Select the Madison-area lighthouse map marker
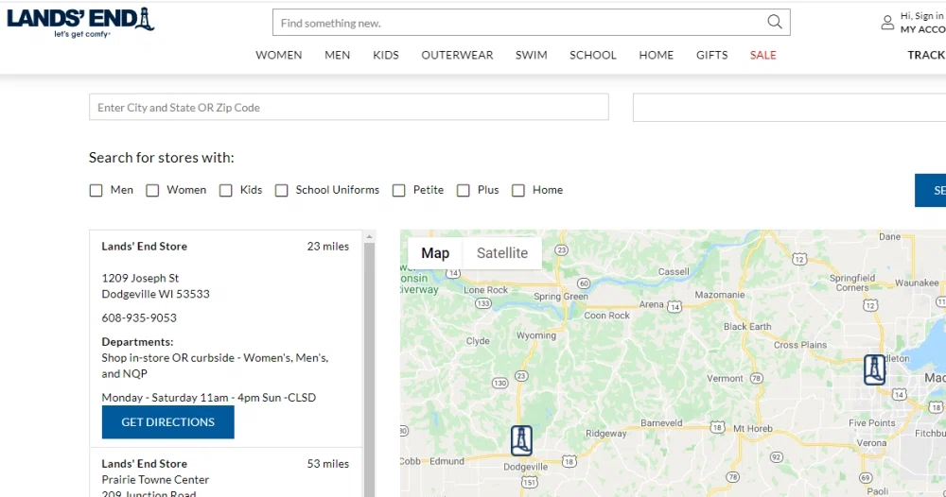The image size is (946, 497). pos(875,369)
